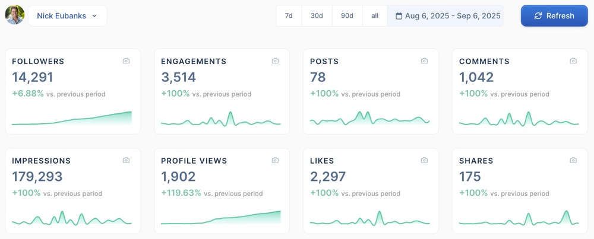Click the camera icon on Followers card
The height and width of the screenshot is (239, 594).
tap(126, 61)
